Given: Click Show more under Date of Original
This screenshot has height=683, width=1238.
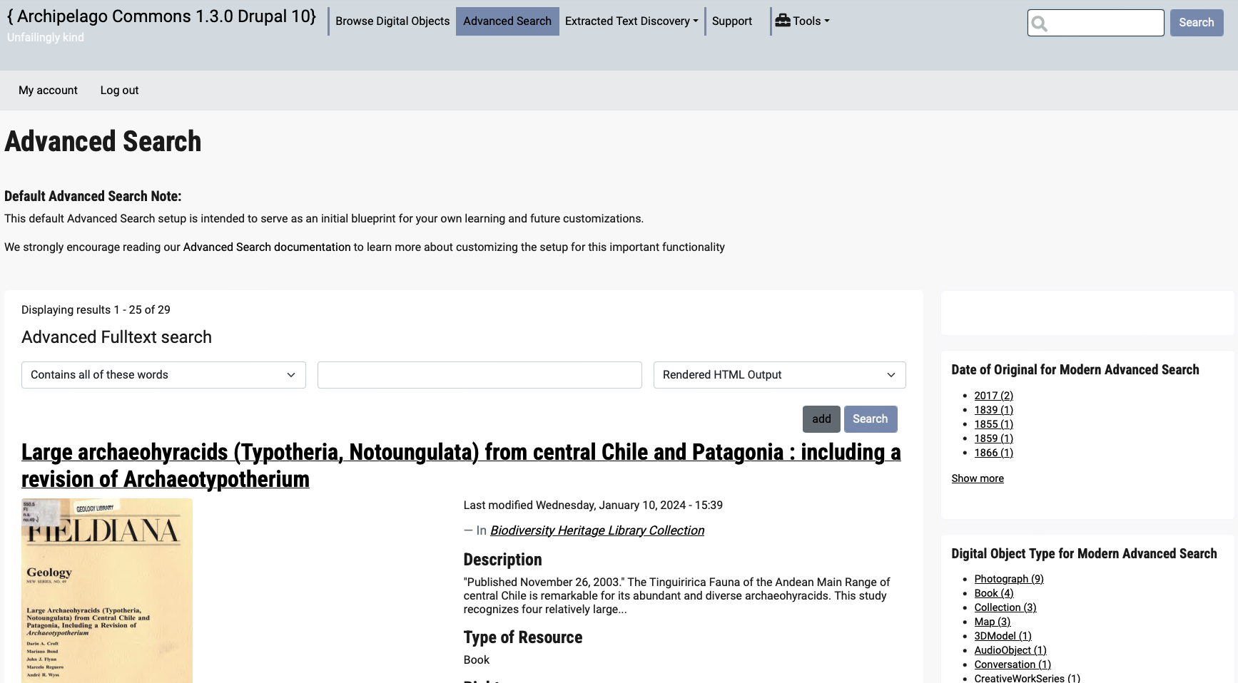Looking at the screenshot, I should (x=977, y=478).
